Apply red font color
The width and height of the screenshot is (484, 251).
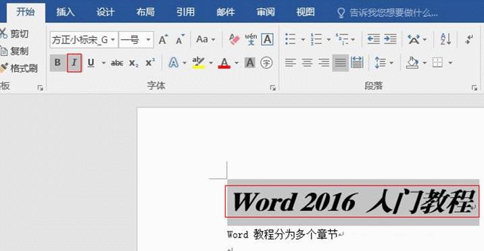click(224, 63)
